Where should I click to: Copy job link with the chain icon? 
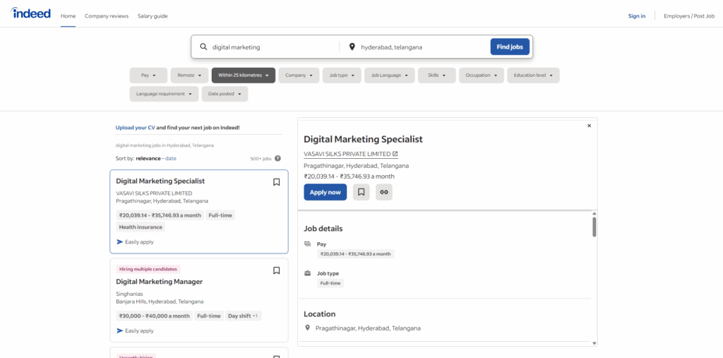(383, 192)
